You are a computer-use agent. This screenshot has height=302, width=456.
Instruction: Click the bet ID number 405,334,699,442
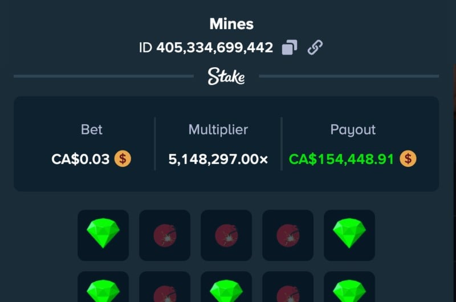pos(215,48)
